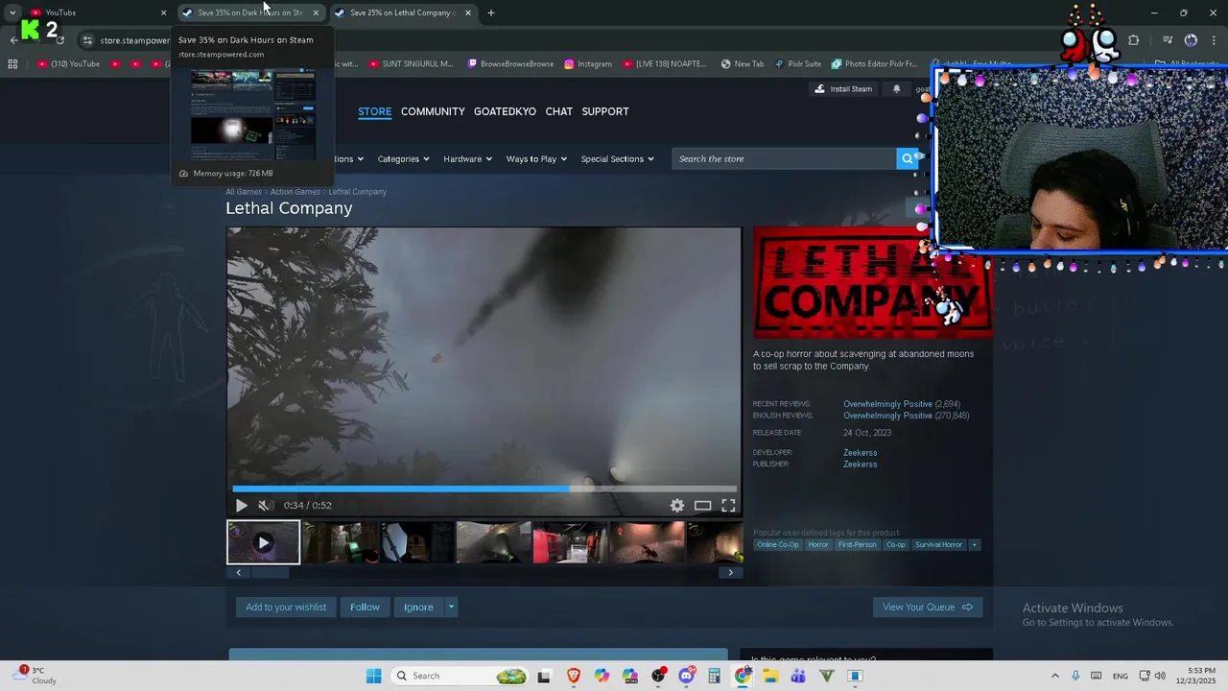Open developer Zeekerss link
Image resolution: width=1228 pixels, height=691 pixels.
click(860, 453)
